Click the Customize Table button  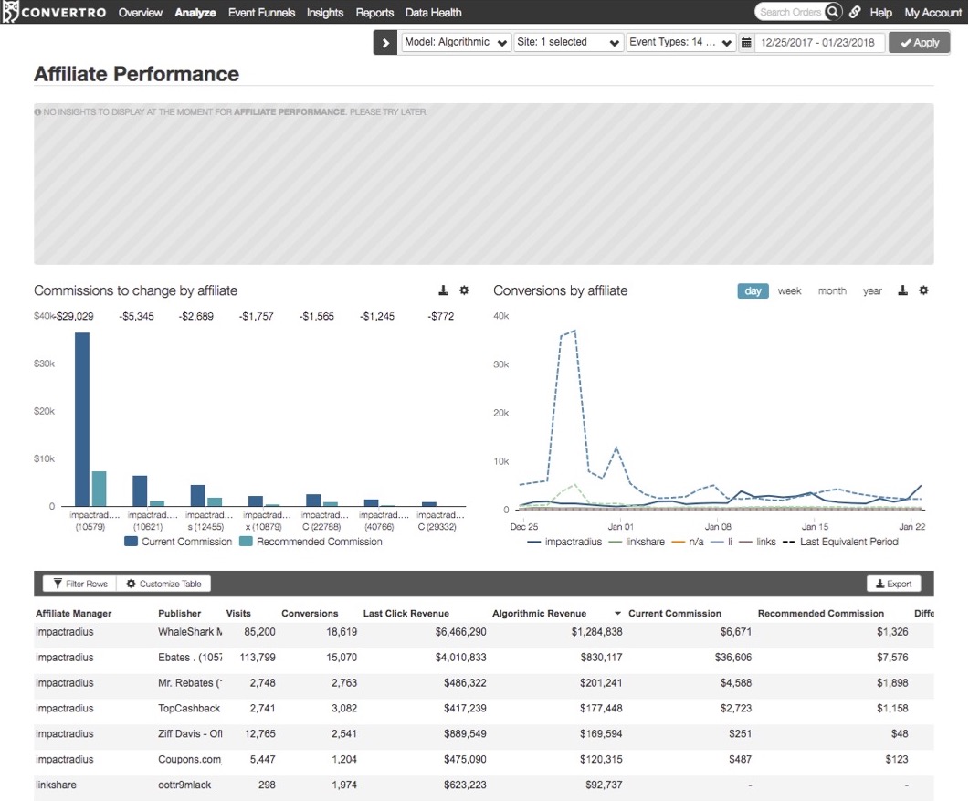pos(163,584)
